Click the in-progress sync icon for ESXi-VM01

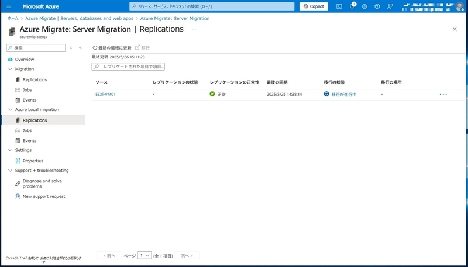click(326, 94)
